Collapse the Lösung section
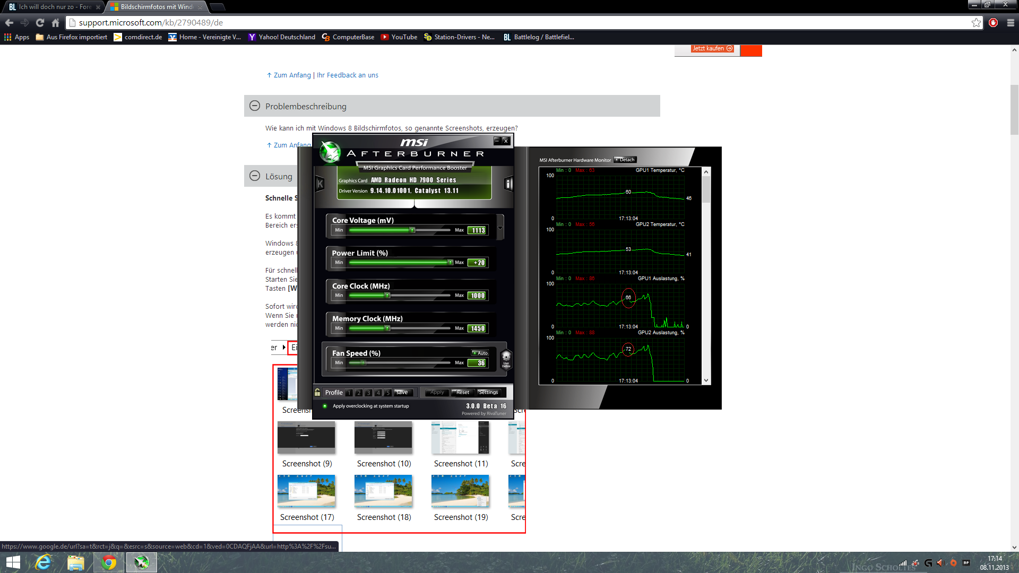Screen dimensions: 1019x573 tap(255, 176)
